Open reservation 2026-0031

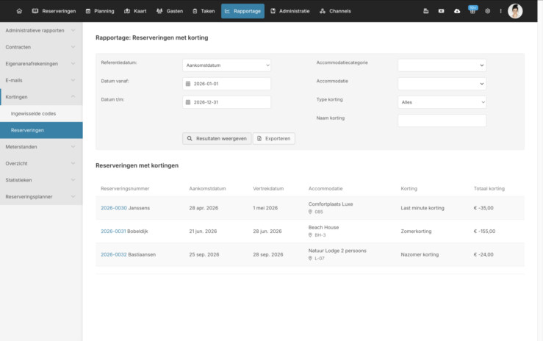click(113, 231)
